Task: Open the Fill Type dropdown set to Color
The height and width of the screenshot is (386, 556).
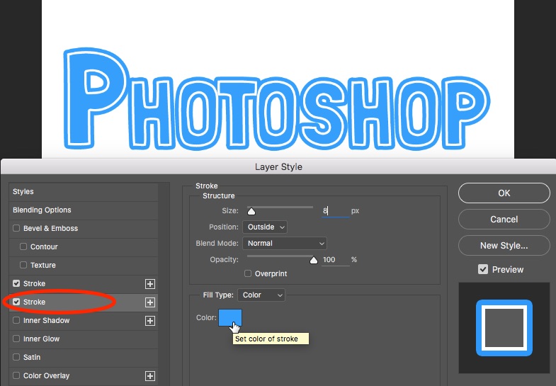Action: tap(261, 295)
